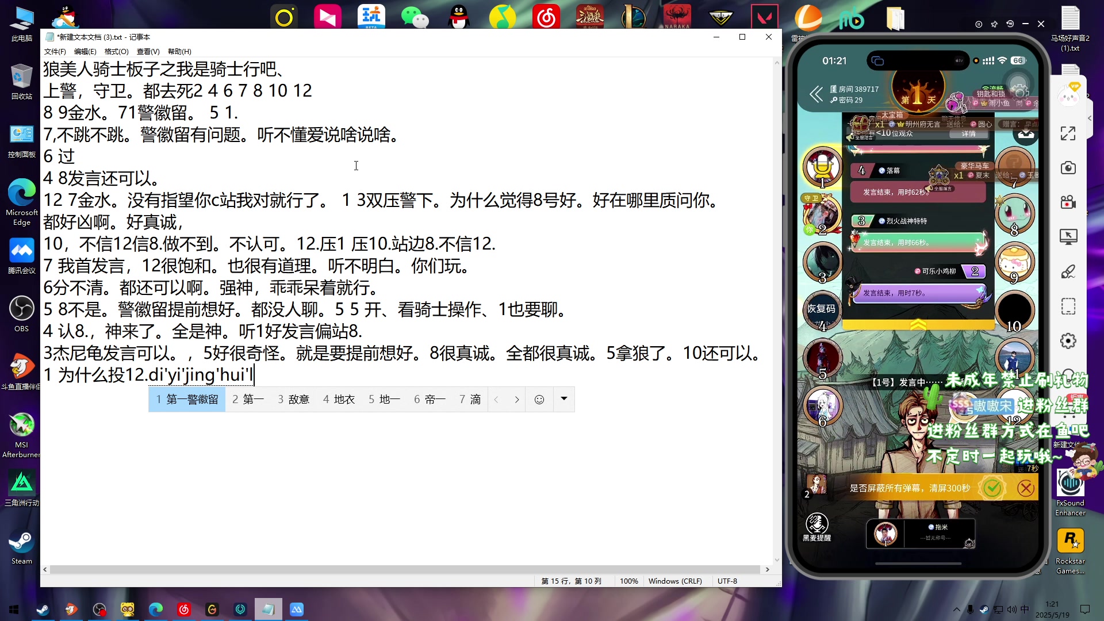Select IME candidate 6 帝一
Image resolution: width=1104 pixels, height=621 pixels.
430,400
